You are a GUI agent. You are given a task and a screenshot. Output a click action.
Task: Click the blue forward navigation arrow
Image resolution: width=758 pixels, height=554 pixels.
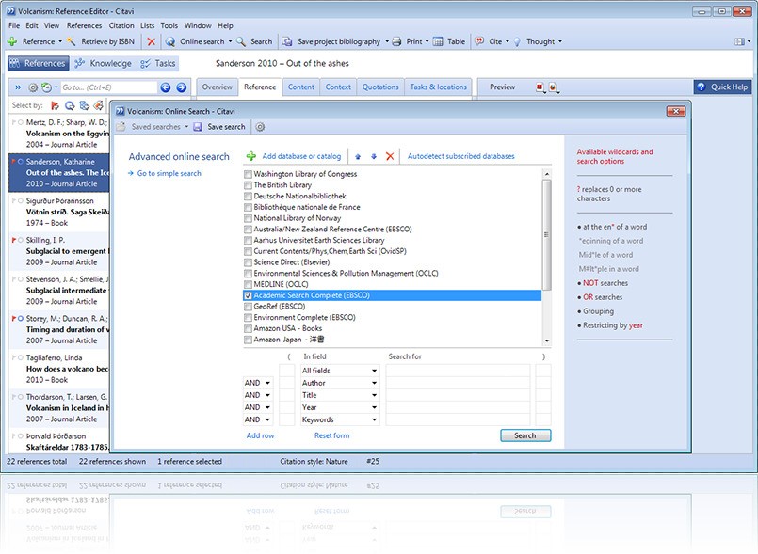pos(182,87)
